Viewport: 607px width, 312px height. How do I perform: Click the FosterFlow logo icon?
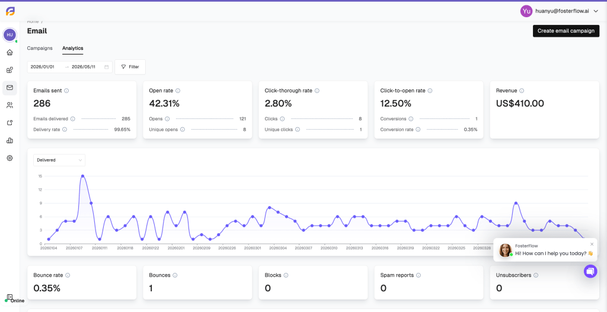pyautogui.click(x=10, y=11)
